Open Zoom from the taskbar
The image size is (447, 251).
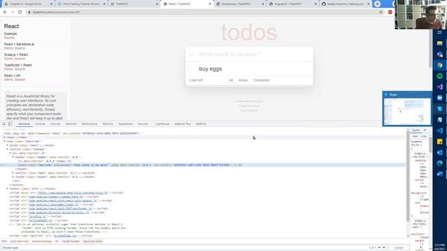click(439, 98)
